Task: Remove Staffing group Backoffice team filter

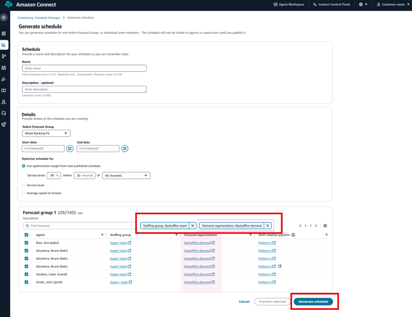Action: click(x=193, y=226)
